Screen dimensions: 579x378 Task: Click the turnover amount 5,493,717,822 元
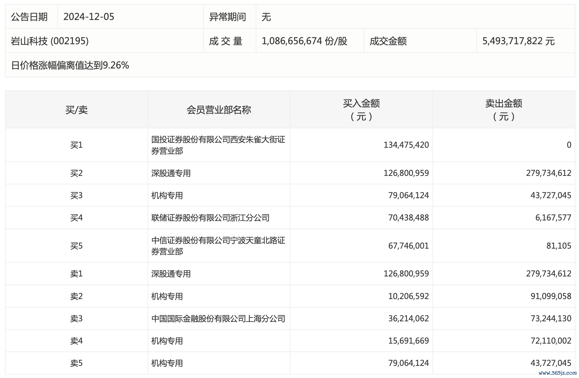tap(518, 41)
